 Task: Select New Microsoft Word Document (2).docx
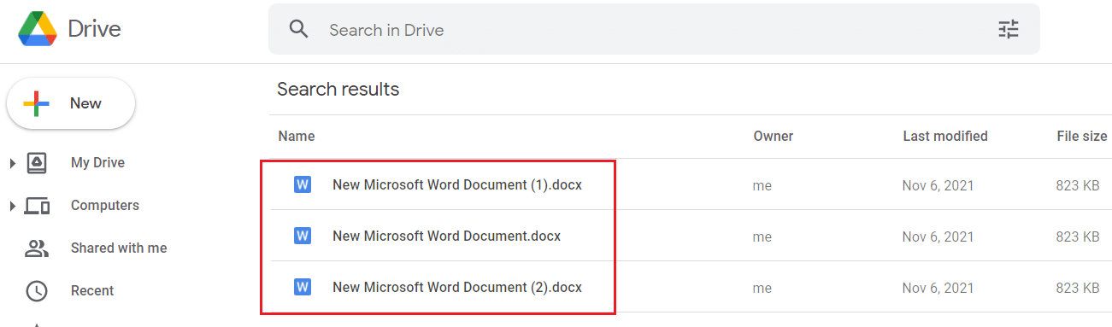(457, 287)
